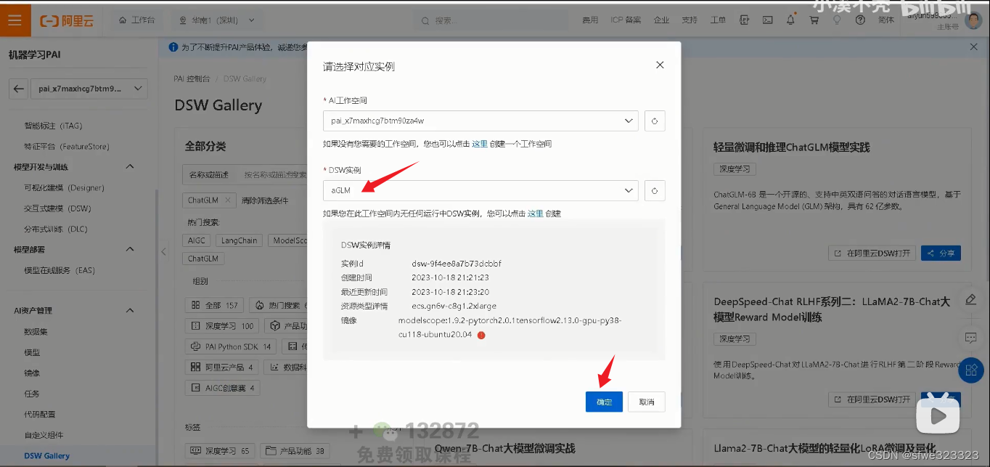Open 特征平台 (FeatureStore) in sidebar
The image size is (990, 467).
pos(67,146)
